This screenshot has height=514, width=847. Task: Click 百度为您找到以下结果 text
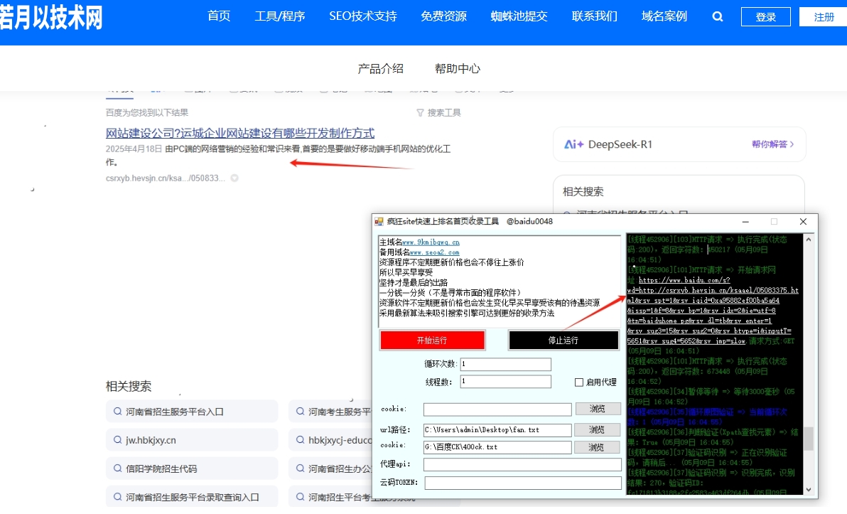click(147, 112)
